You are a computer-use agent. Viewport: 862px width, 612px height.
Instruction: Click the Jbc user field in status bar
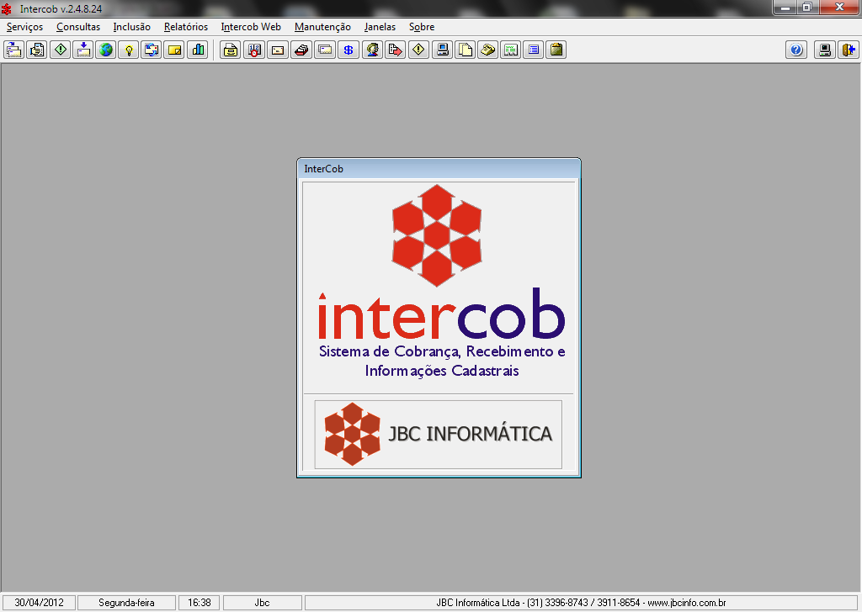[263, 603]
